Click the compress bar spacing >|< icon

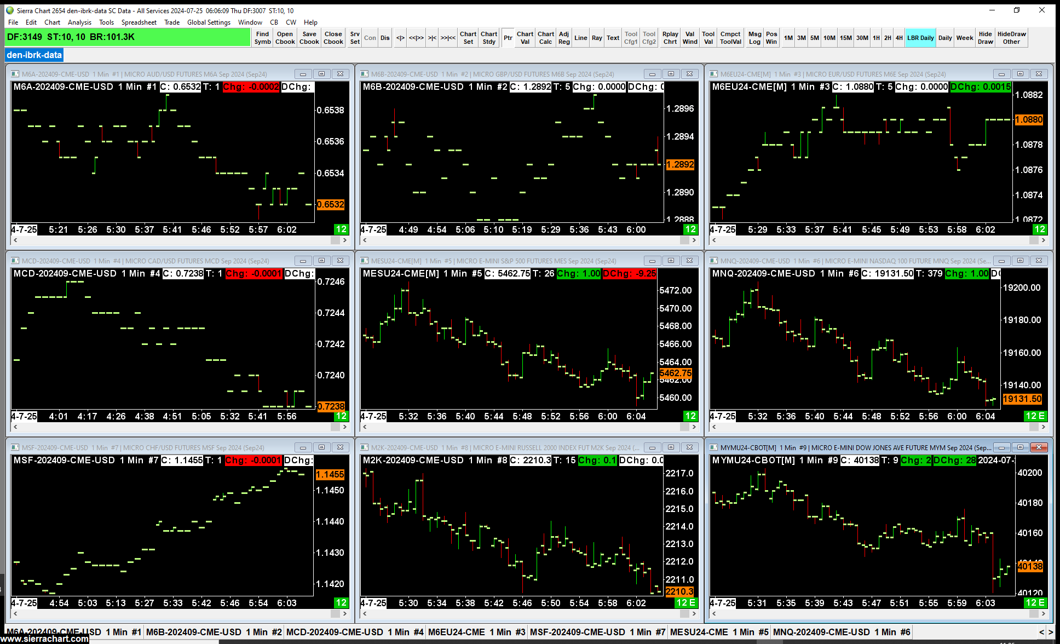(432, 38)
